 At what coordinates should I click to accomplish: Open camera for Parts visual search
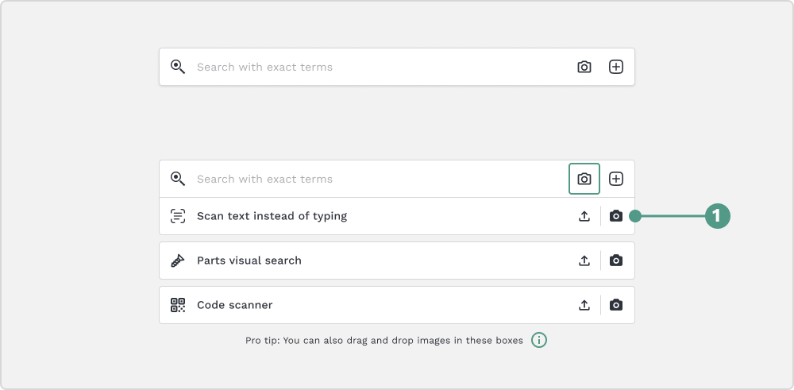[x=616, y=261]
